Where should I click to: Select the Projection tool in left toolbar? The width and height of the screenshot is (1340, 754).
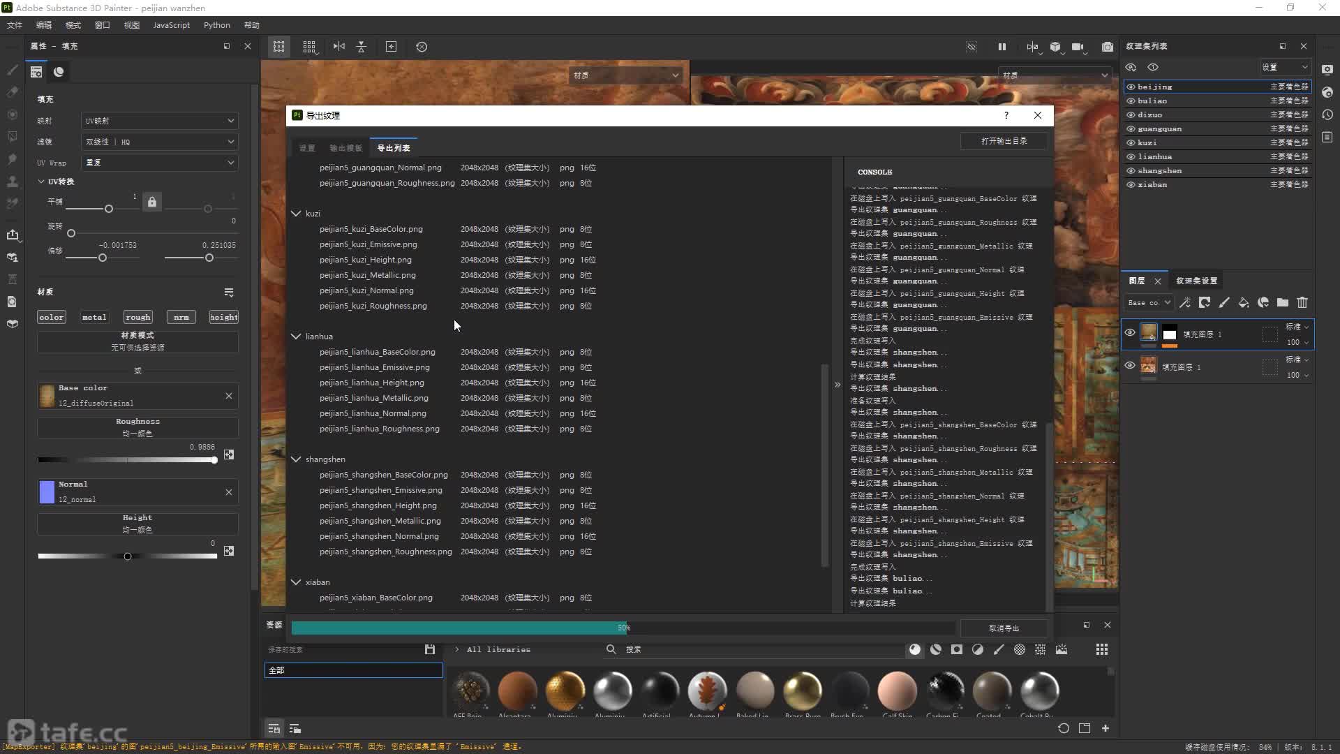tap(12, 114)
